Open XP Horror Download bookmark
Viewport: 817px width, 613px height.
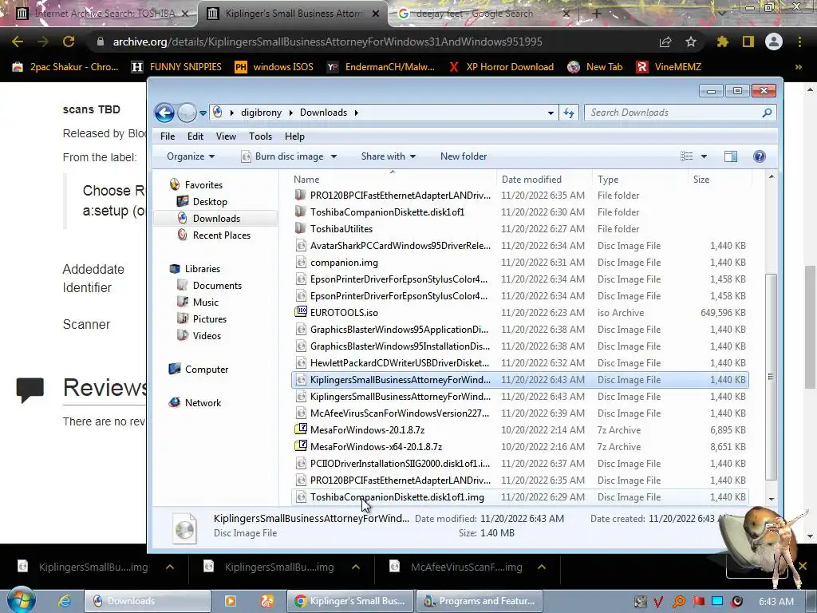502,67
